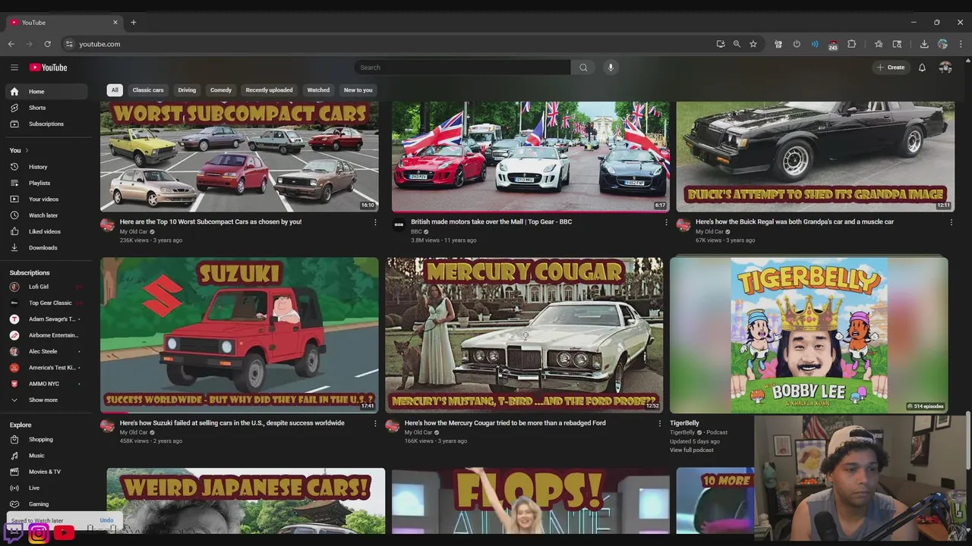The image size is (972, 546).
Task: Open the YouTube browser tab
Action: coord(64,23)
